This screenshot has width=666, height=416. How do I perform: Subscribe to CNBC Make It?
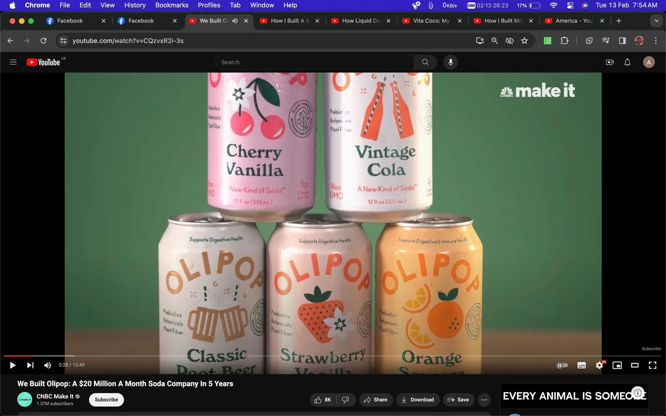(106, 400)
